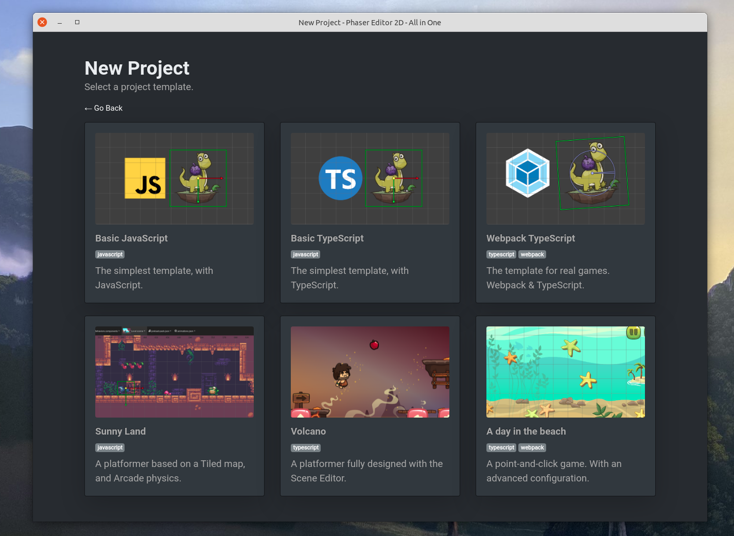Viewport: 734px width, 536px height.
Task: Click the dino sprite in Basic TypeScript thumbnail
Action: click(x=394, y=178)
